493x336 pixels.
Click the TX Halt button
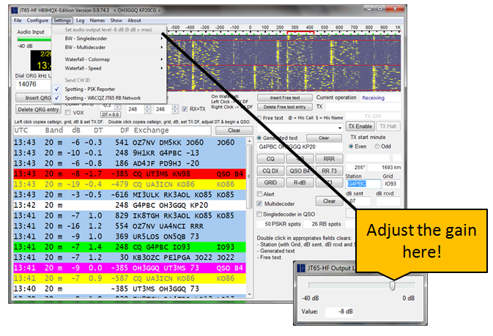pyautogui.click(x=388, y=126)
